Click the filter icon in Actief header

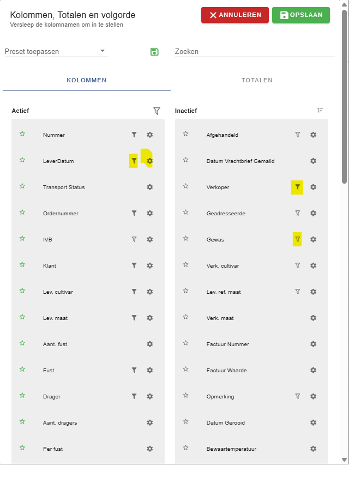pos(157,111)
